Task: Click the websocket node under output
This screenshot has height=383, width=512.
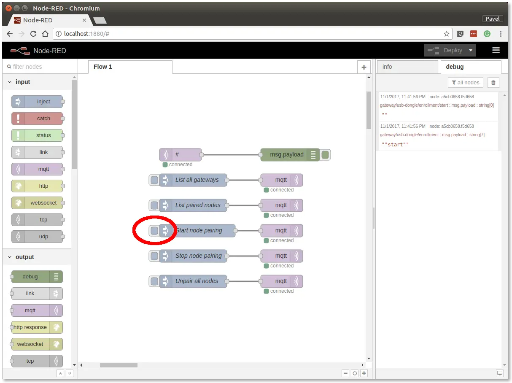Action: pos(37,344)
